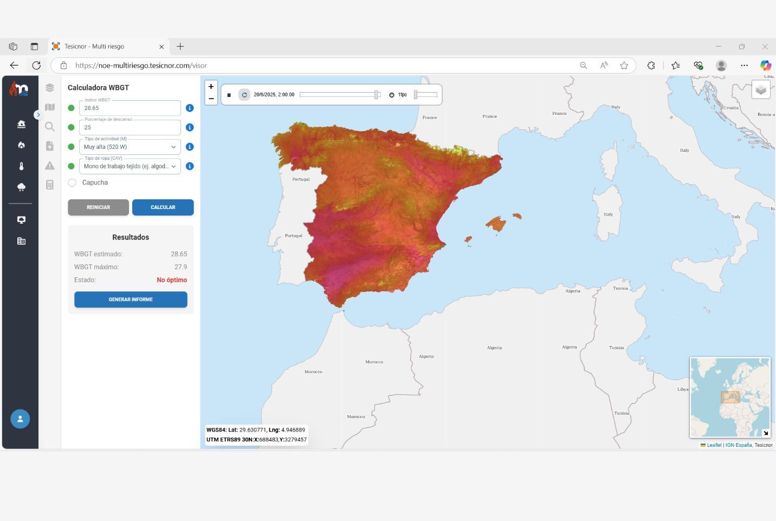
Task: Click the search magnifier tool icon
Action: click(x=50, y=127)
